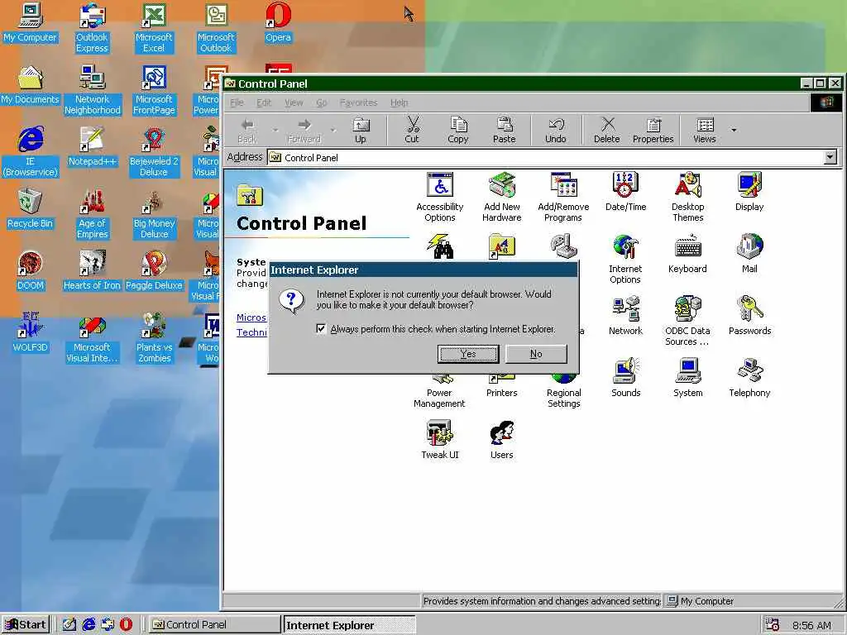This screenshot has width=847, height=635.
Task: Open ODBC Data Sources applet
Action: [x=687, y=322]
